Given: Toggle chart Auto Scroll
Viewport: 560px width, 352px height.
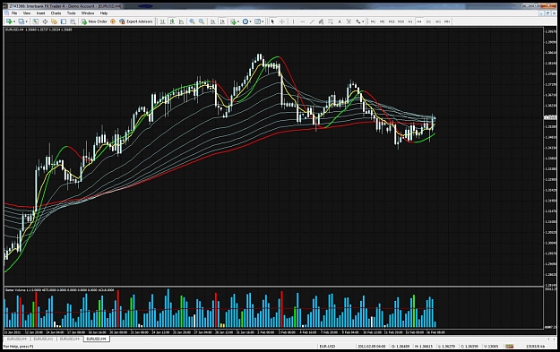Looking at the screenshot, I should pyautogui.click(x=212, y=21).
